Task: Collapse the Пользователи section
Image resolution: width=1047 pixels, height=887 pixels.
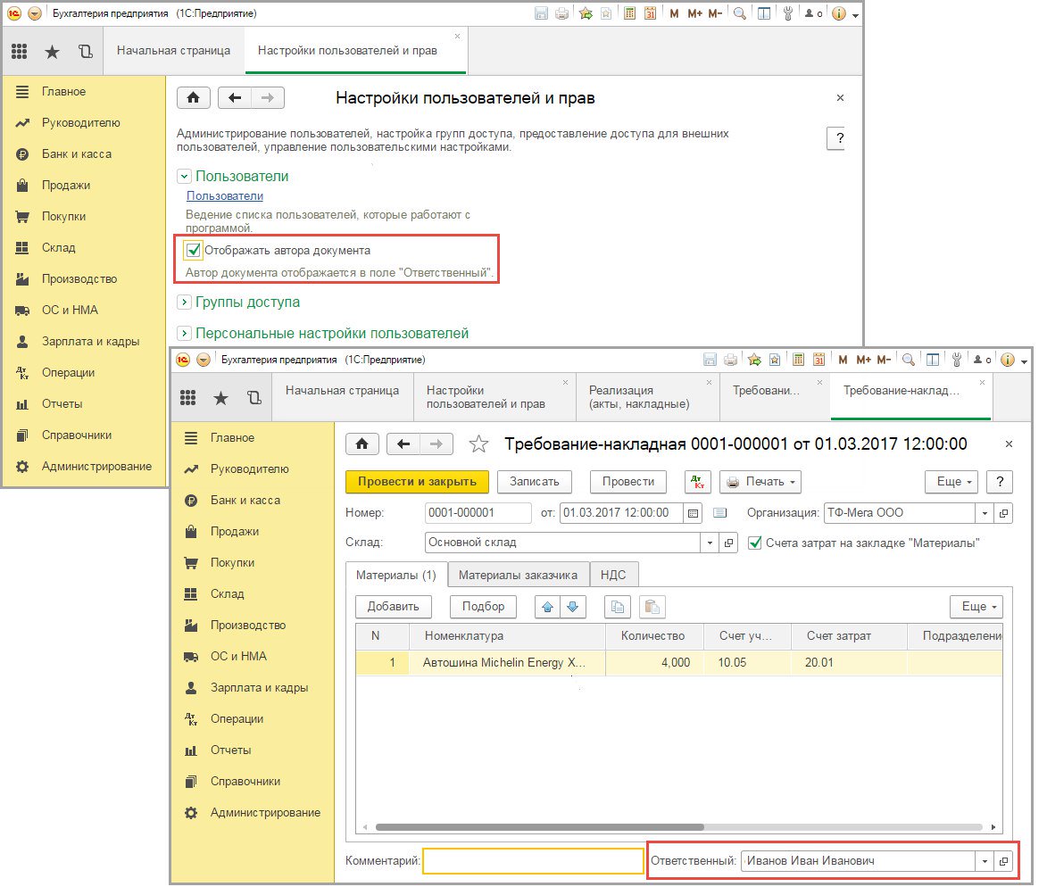Action: pyautogui.click(x=184, y=177)
